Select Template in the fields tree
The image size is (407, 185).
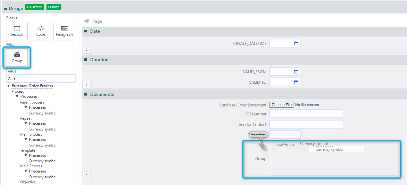point(28,150)
